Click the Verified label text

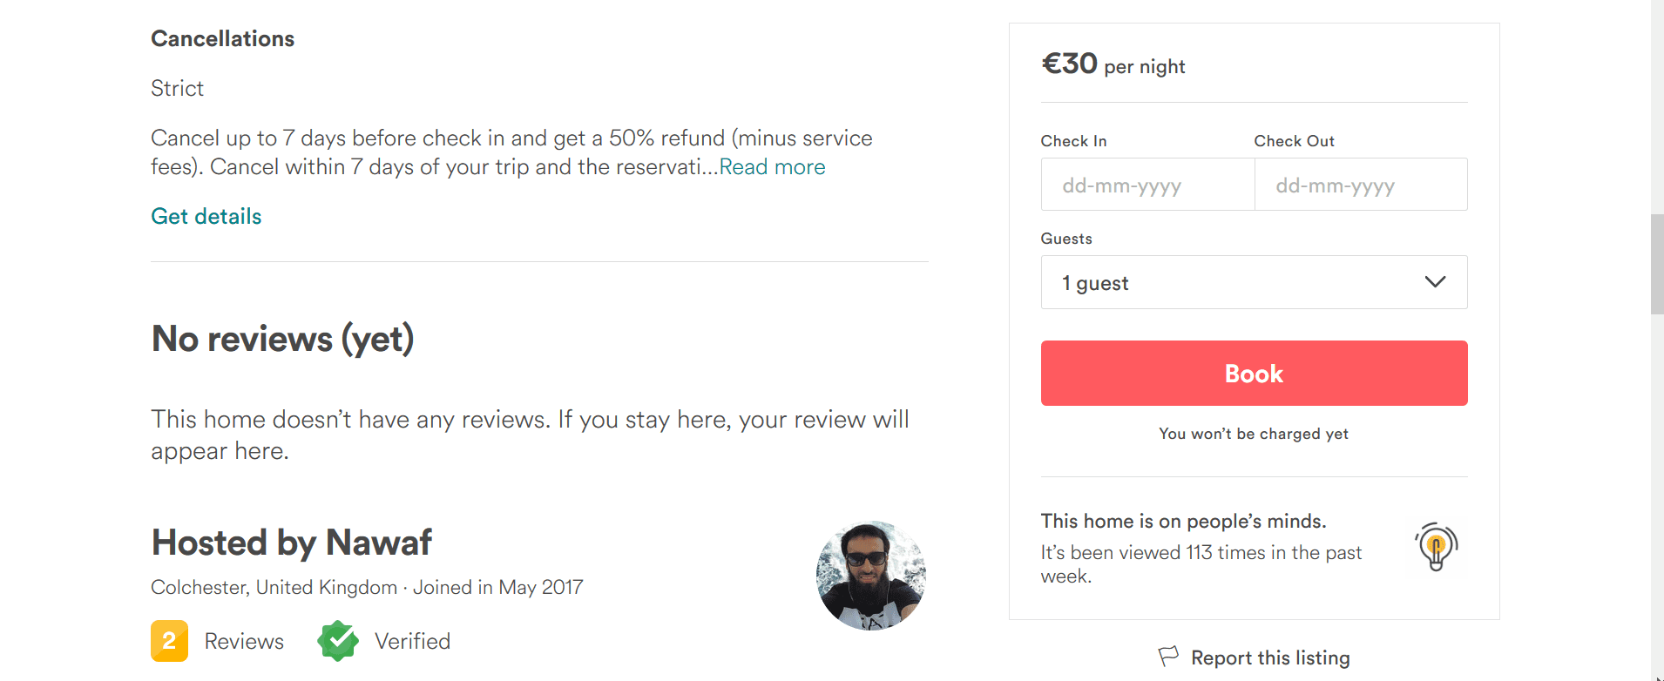coord(412,641)
